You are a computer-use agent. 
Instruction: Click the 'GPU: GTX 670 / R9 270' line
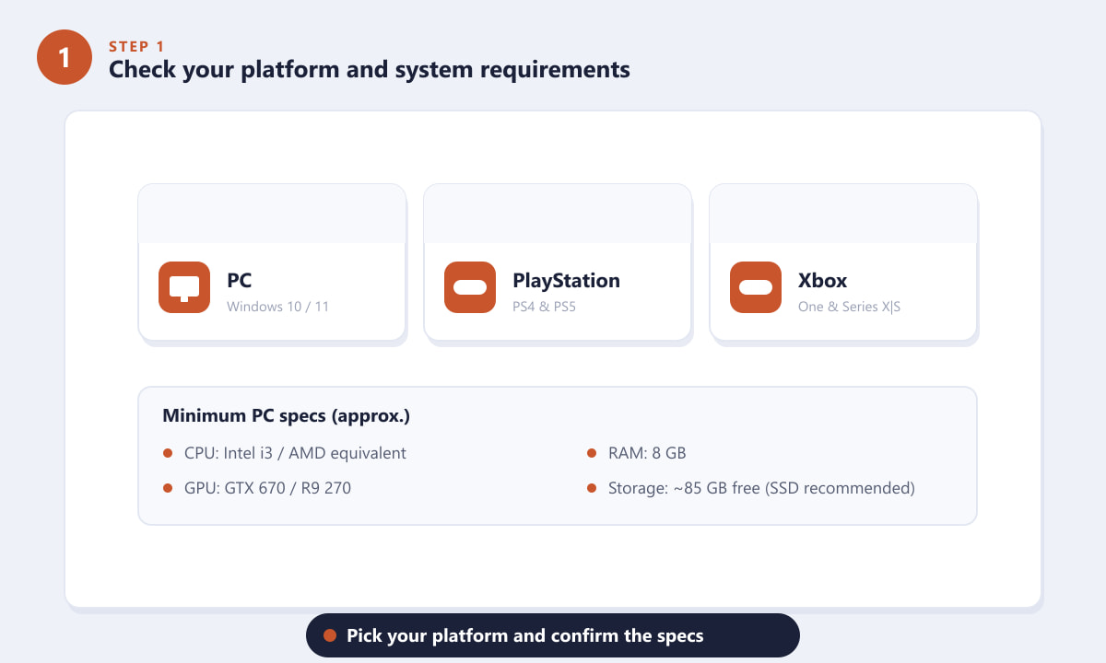pos(256,488)
